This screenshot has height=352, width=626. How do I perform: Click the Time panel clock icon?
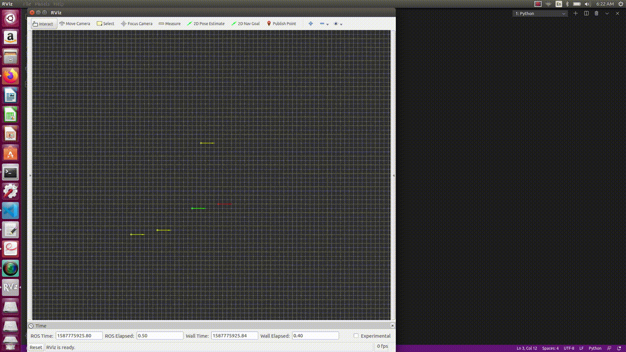31,326
